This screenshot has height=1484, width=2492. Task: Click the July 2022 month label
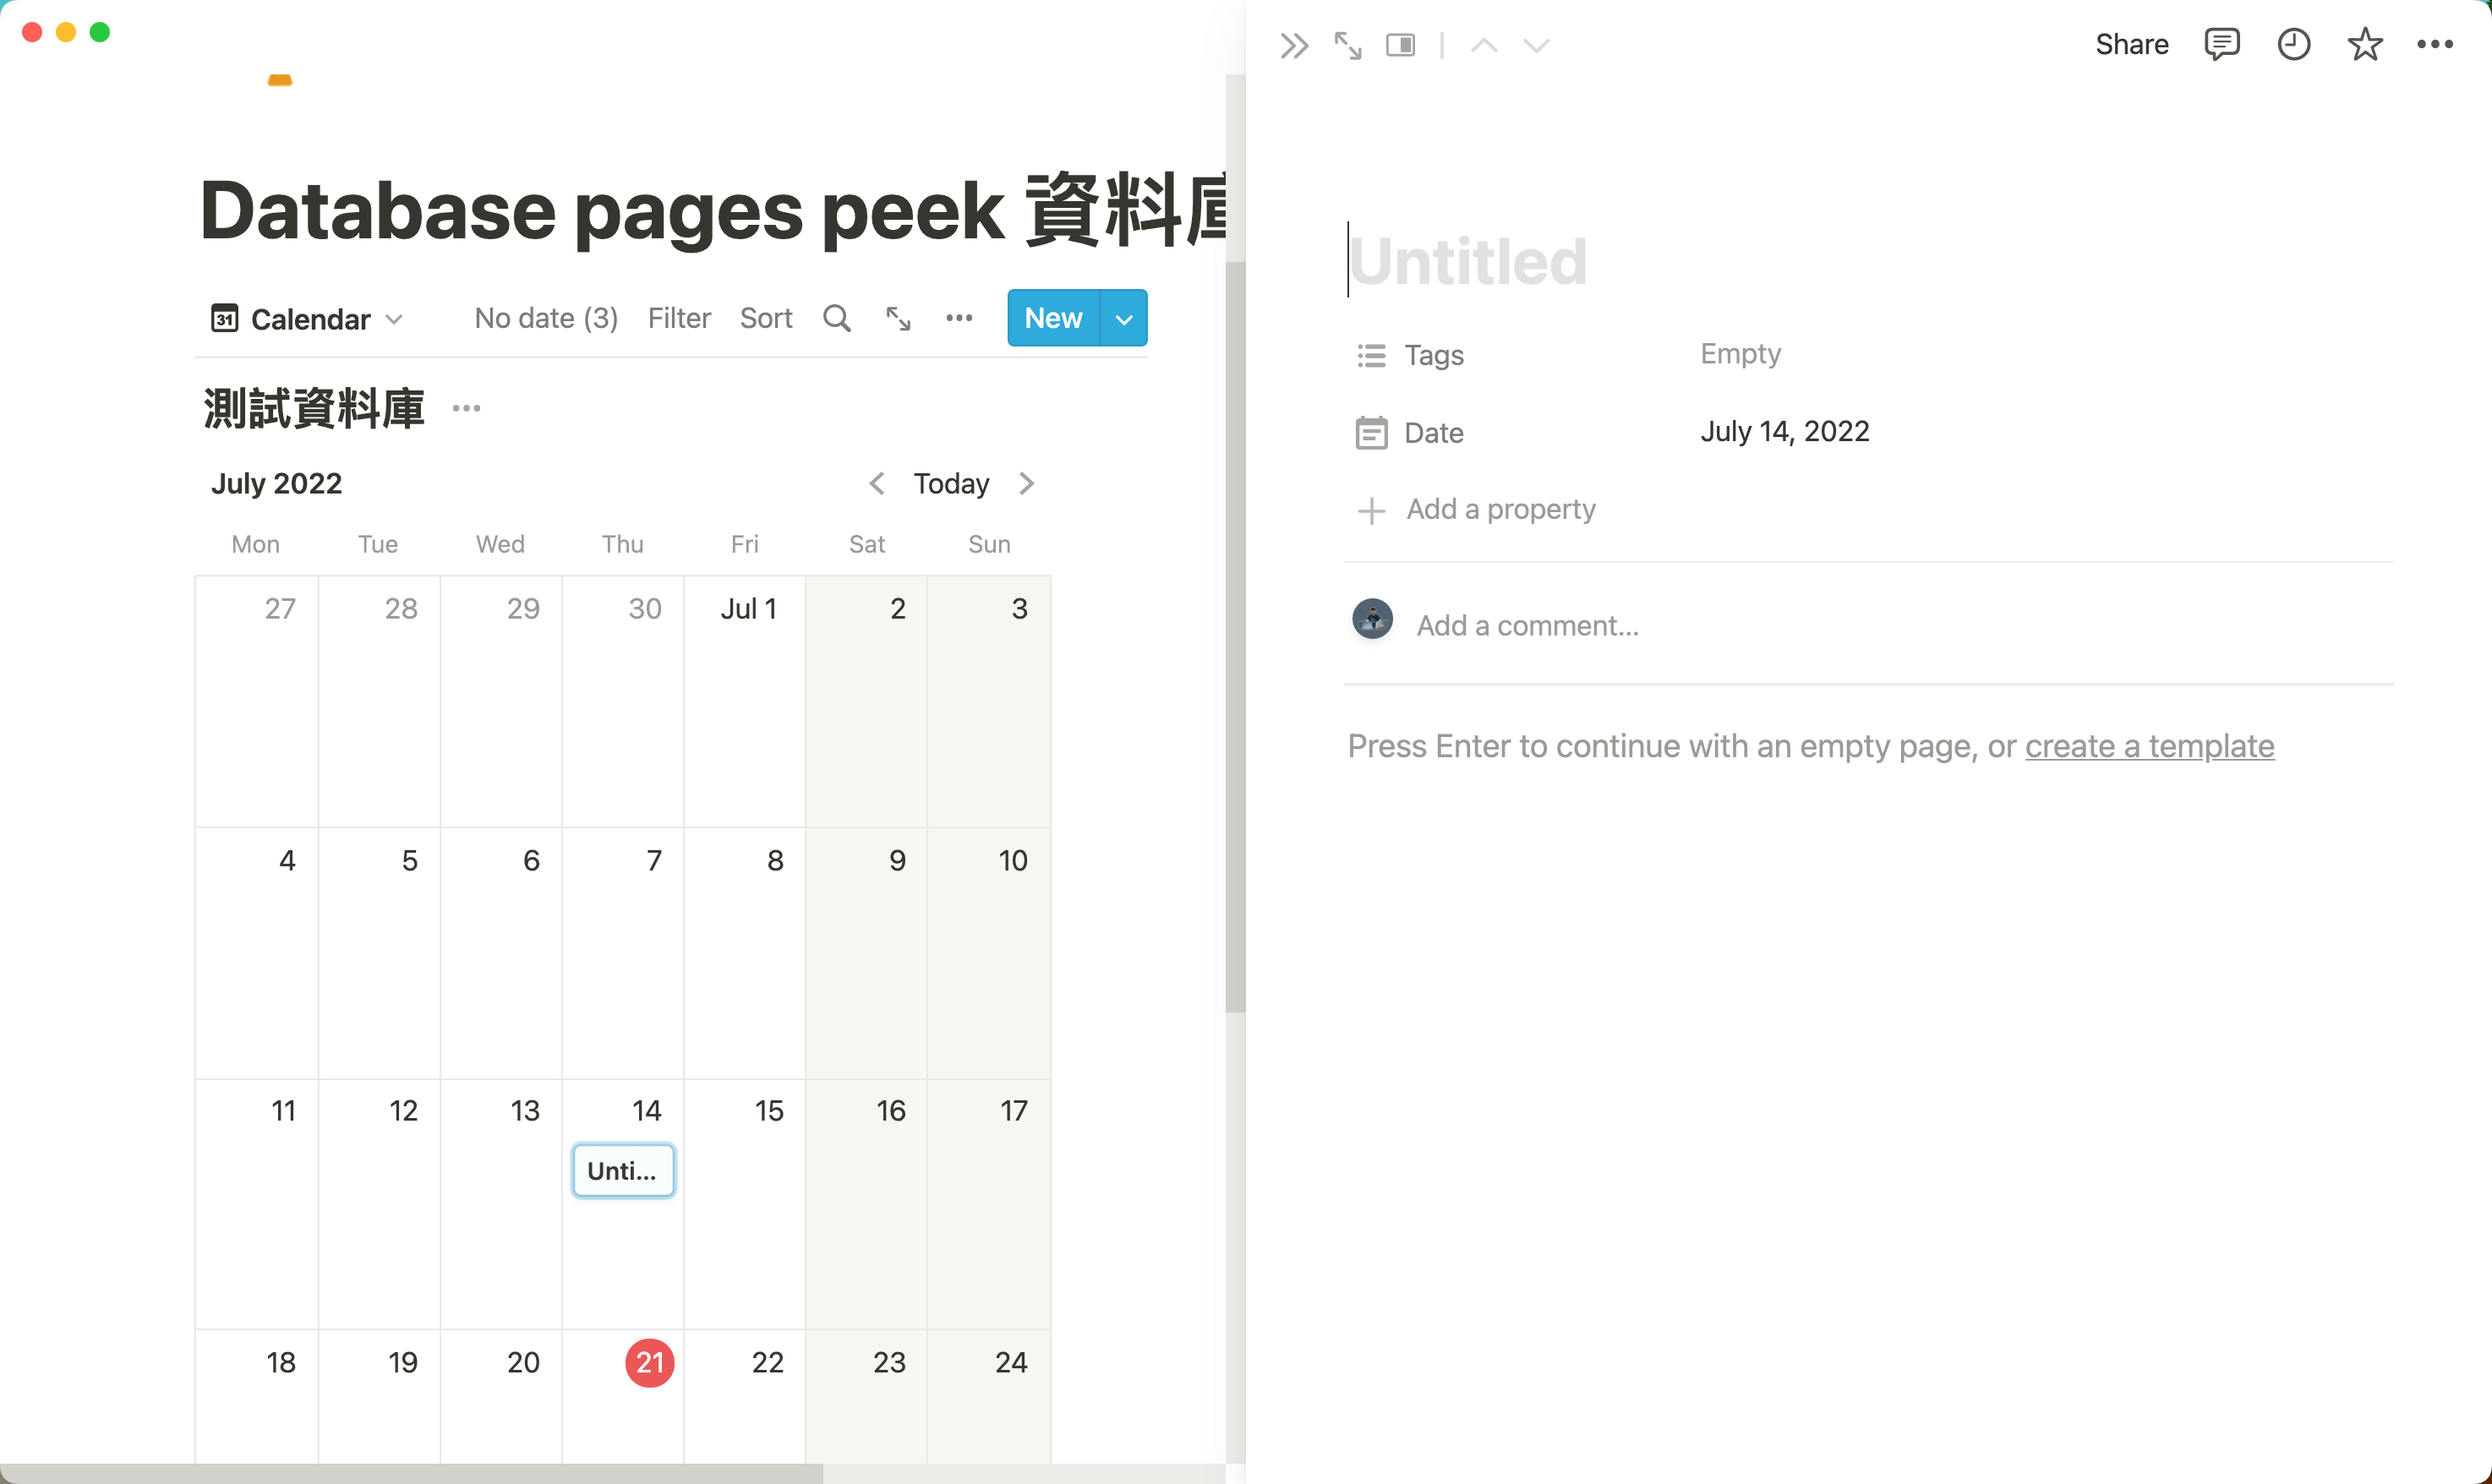click(277, 484)
